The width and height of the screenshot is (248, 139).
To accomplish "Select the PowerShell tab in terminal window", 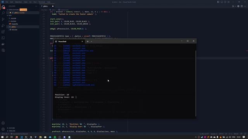I will point(69,41).
